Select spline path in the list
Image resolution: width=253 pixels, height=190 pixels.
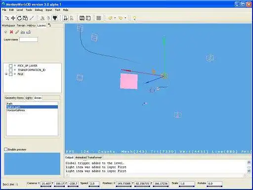pyautogui.click(x=32, y=107)
